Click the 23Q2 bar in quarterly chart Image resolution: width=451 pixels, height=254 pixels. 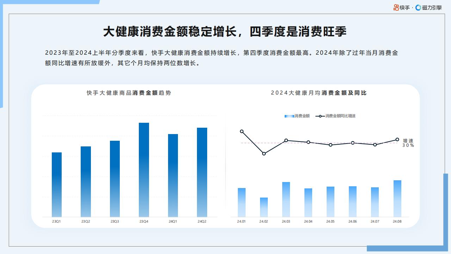point(86,182)
